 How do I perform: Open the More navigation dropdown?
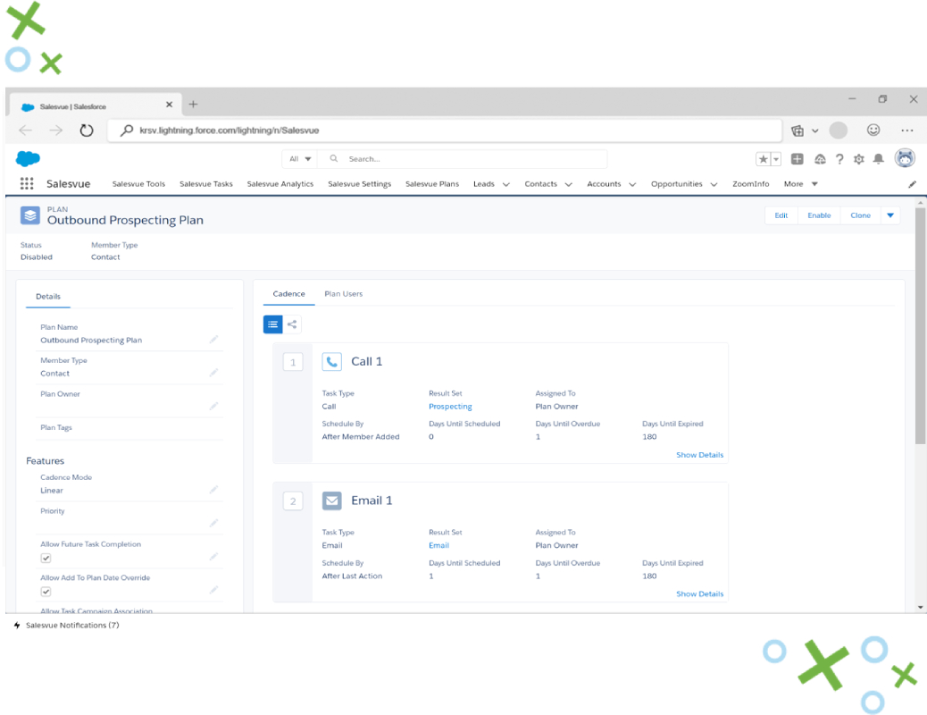tap(800, 184)
